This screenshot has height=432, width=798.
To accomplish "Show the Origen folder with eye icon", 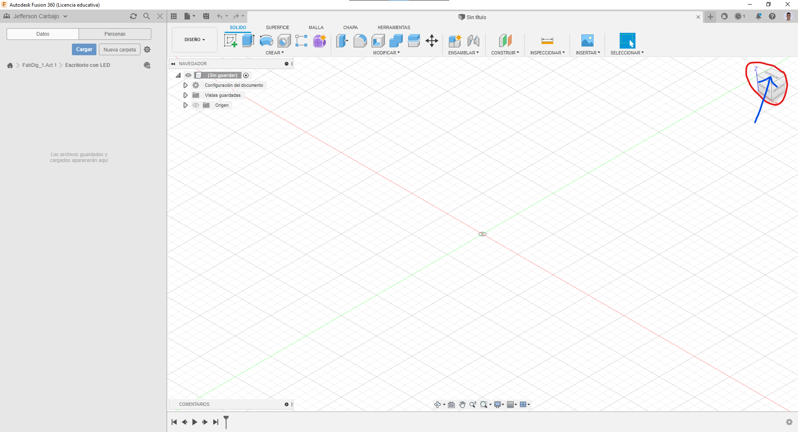I will (196, 105).
